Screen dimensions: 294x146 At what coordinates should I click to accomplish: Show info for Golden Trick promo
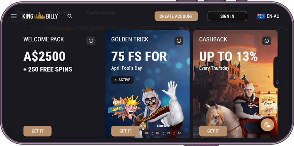179,41
